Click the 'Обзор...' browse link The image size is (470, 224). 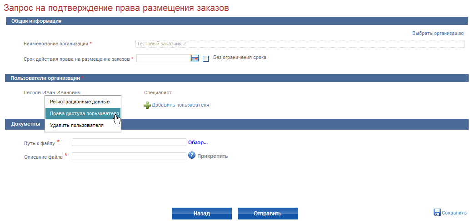click(198, 142)
